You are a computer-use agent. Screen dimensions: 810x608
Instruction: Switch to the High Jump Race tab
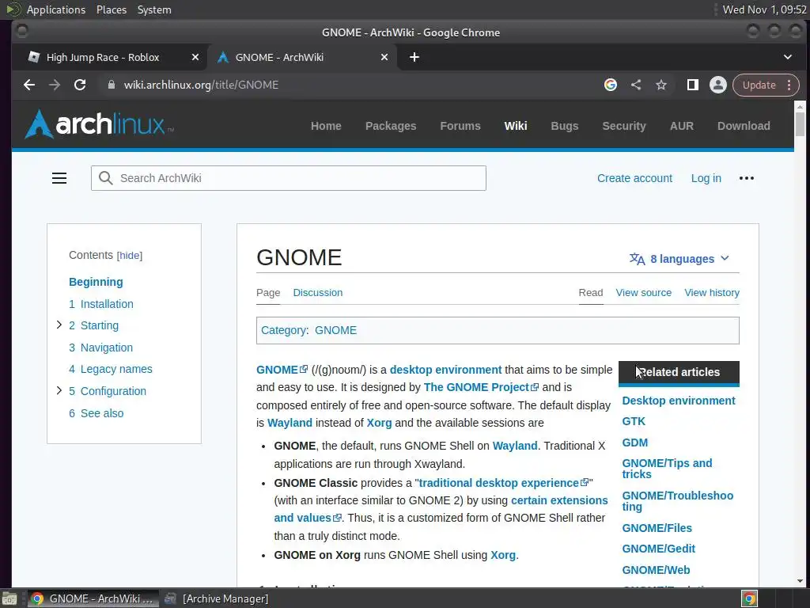(102, 57)
